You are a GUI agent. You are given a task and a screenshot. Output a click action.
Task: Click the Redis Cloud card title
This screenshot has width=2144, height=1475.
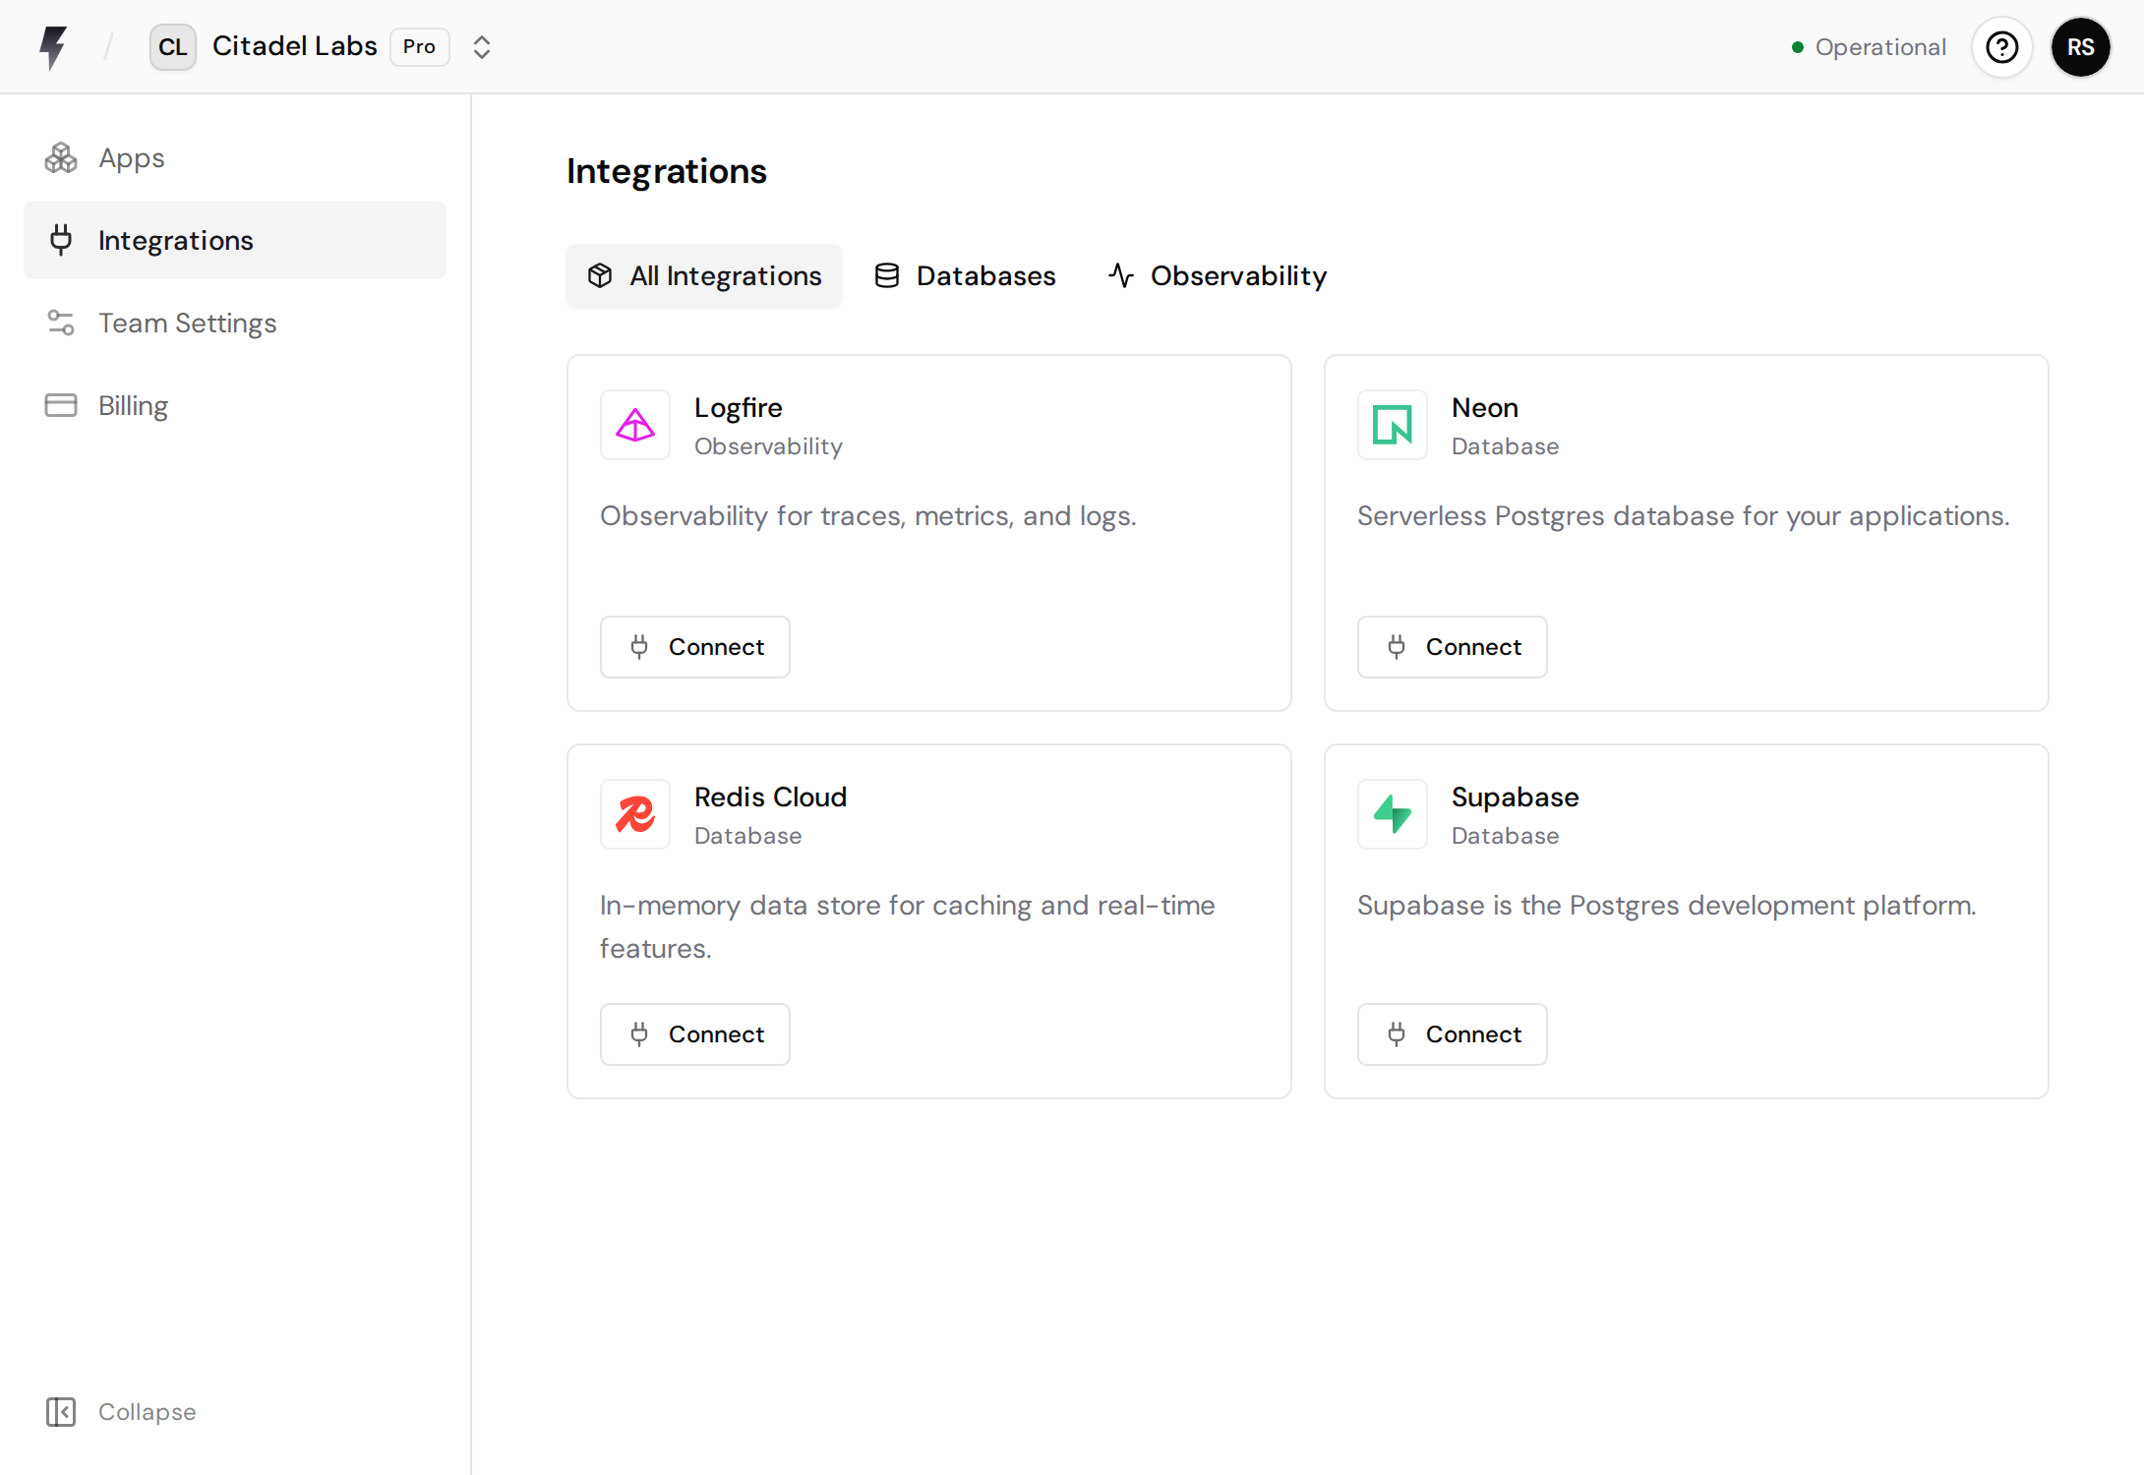click(770, 796)
